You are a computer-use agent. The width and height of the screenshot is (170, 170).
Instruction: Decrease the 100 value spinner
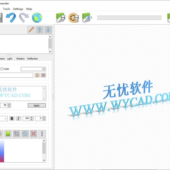click(x=32, y=120)
